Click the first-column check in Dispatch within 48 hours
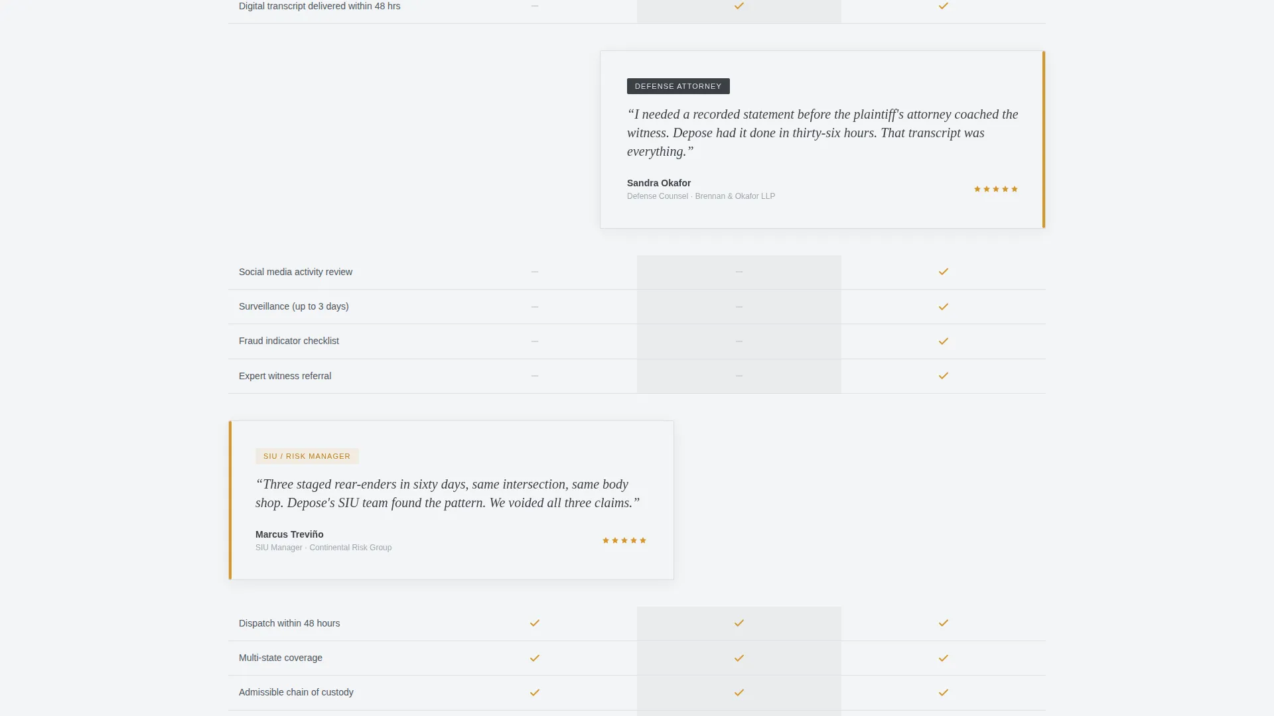1274x716 pixels. coord(534,623)
